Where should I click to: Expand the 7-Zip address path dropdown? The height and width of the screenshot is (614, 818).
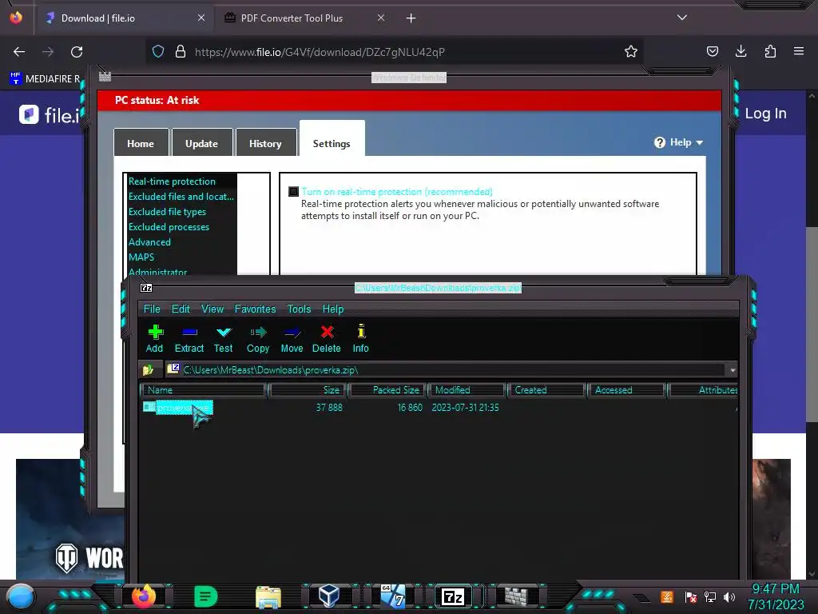tap(733, 369)
